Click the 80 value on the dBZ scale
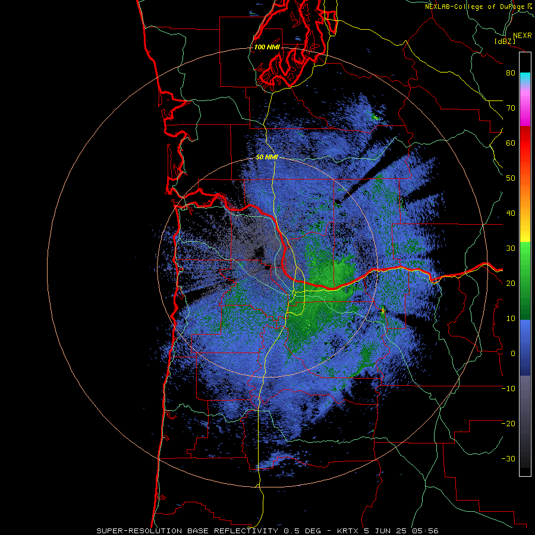This screenshot has height=535, width=535. coord(511,73)
